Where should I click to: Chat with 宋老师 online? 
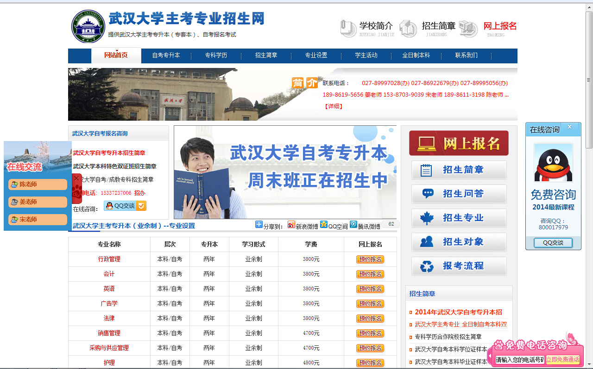38,220
